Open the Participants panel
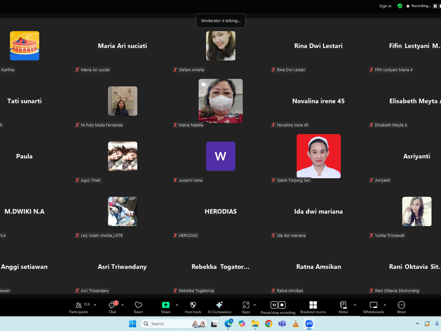Viewport: 441px width, 331px height. [79, 307]
